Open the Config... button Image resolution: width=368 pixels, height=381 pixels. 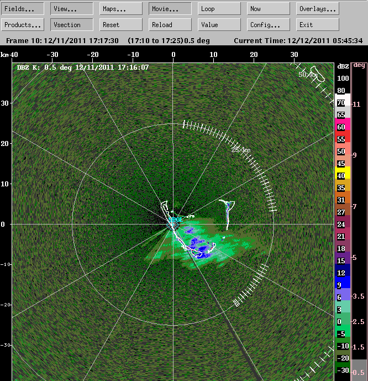269,25
